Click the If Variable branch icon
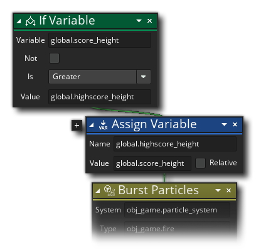This screenshot has height=252, width=256. pos(30,21)
